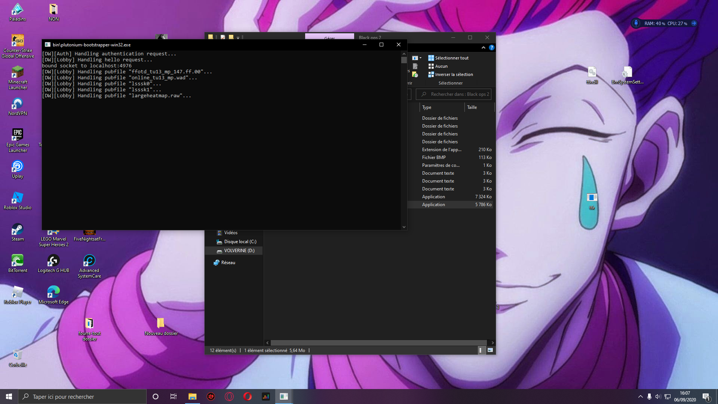The image size is (718, 404).
Task: Expand hidden system tray icons chevron
Action: point(641,397)
